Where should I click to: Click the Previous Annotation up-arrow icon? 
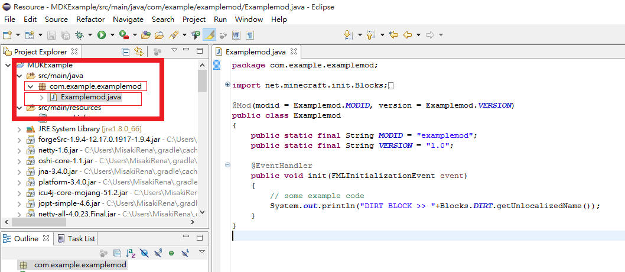coord(371,35)
